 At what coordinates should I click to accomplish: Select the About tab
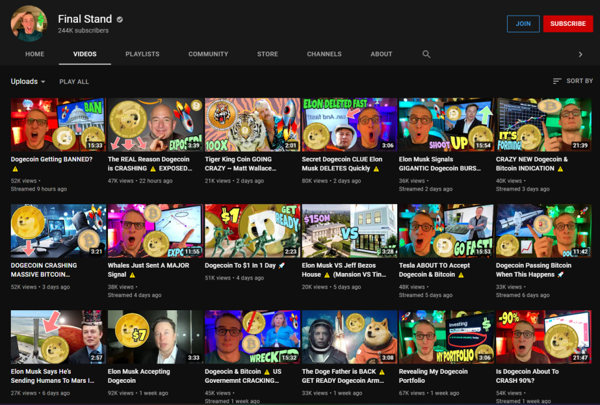click(x=381, y=54)
